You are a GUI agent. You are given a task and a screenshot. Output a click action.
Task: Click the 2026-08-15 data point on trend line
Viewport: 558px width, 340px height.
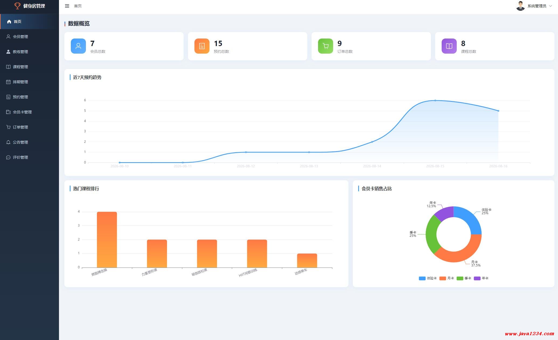click(435, 100)
